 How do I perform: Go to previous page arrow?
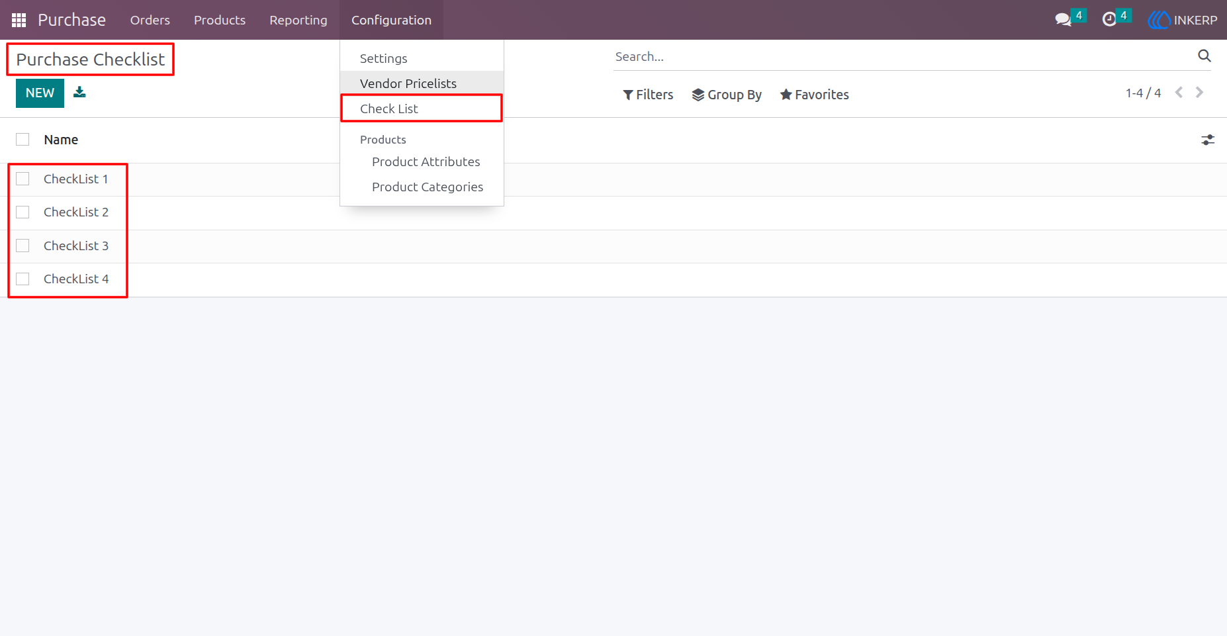click(x=1179, y=93)
